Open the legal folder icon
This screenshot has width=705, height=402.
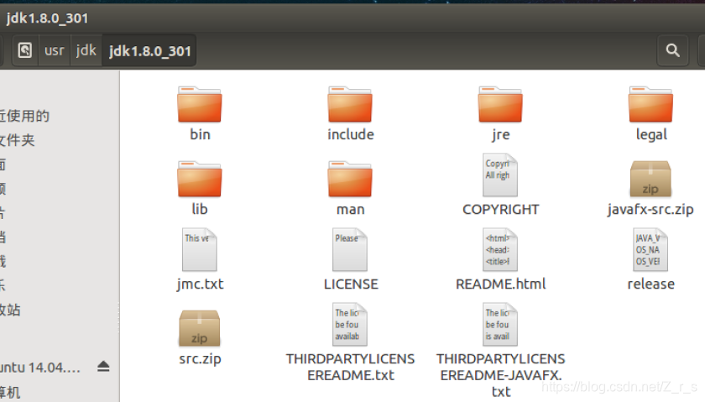[x=650, y=104]
